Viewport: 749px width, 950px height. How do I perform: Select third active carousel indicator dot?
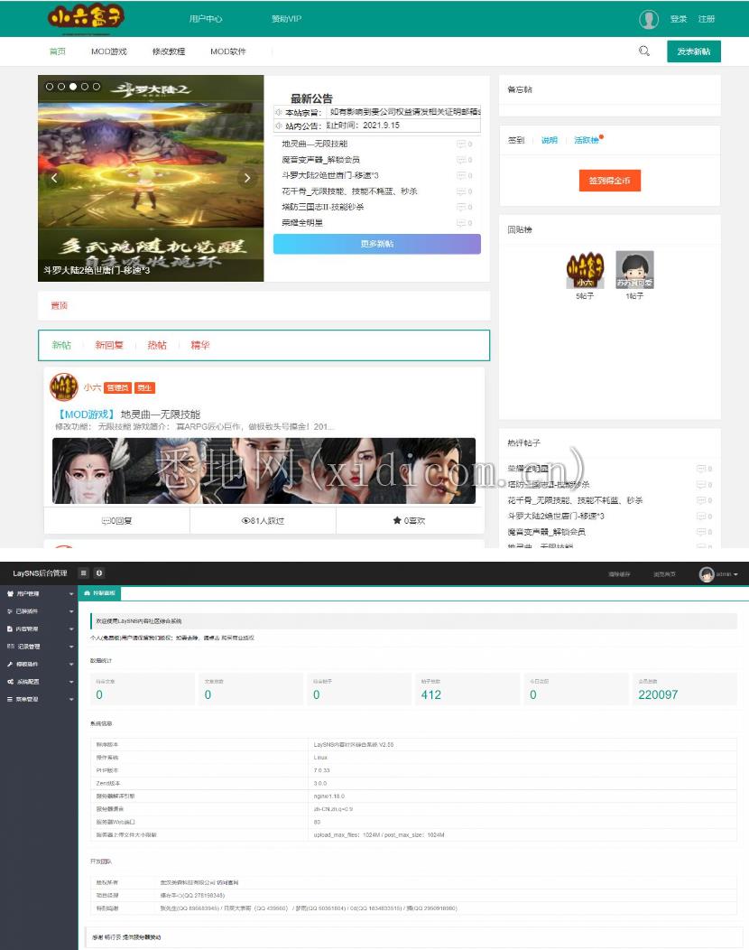point(73,87)
